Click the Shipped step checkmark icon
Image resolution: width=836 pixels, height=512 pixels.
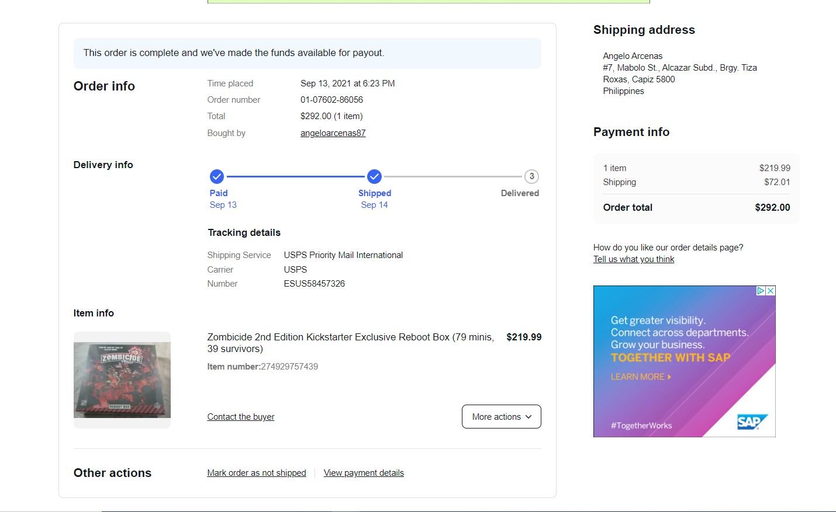tap(374, 176)
